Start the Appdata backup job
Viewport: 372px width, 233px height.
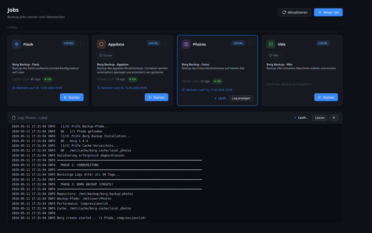(156, 97)
